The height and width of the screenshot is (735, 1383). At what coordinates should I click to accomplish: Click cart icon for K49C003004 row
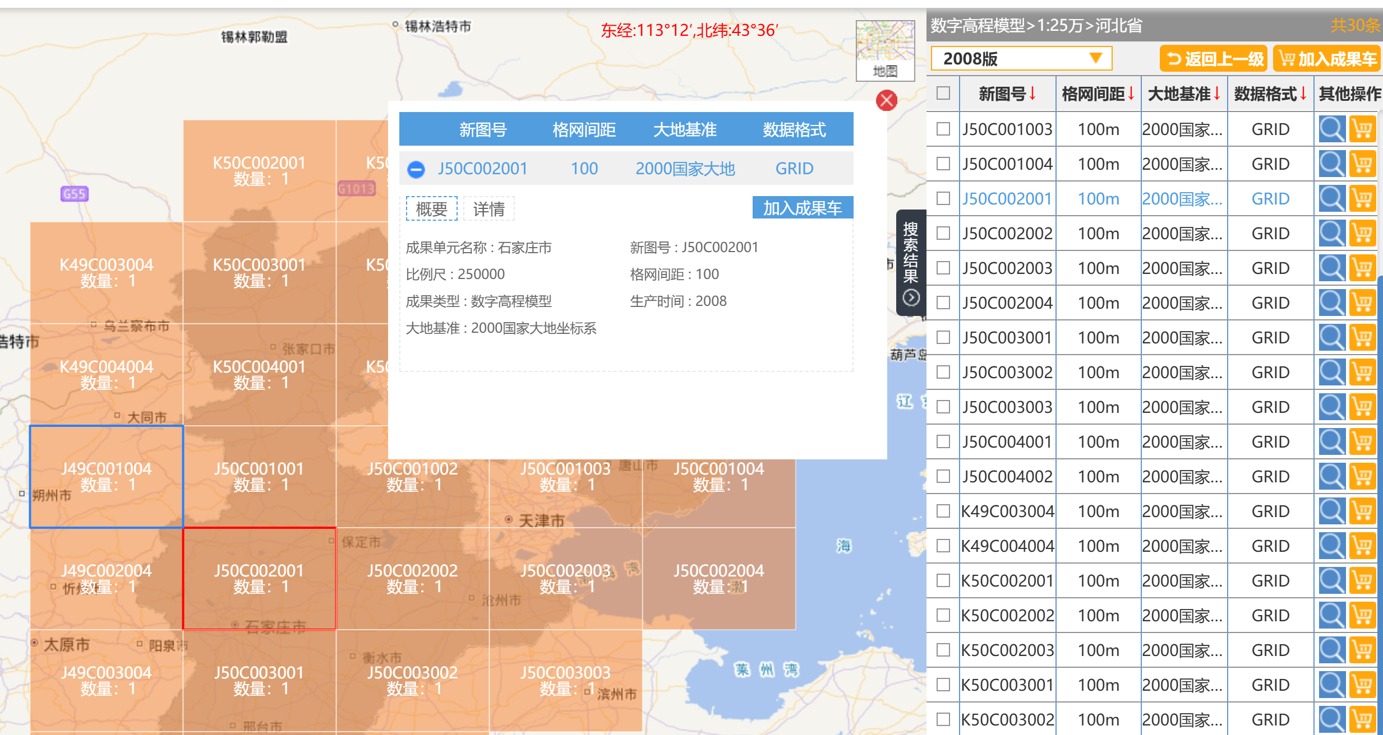click(x=1362, y=511)
